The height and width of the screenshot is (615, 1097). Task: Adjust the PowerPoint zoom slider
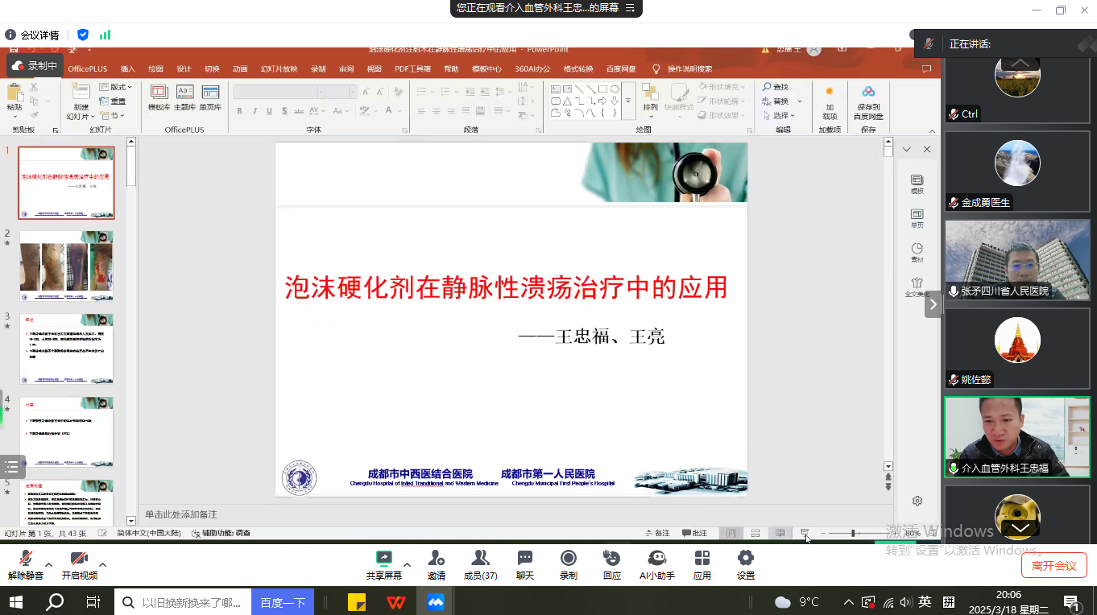coord(853,533)
